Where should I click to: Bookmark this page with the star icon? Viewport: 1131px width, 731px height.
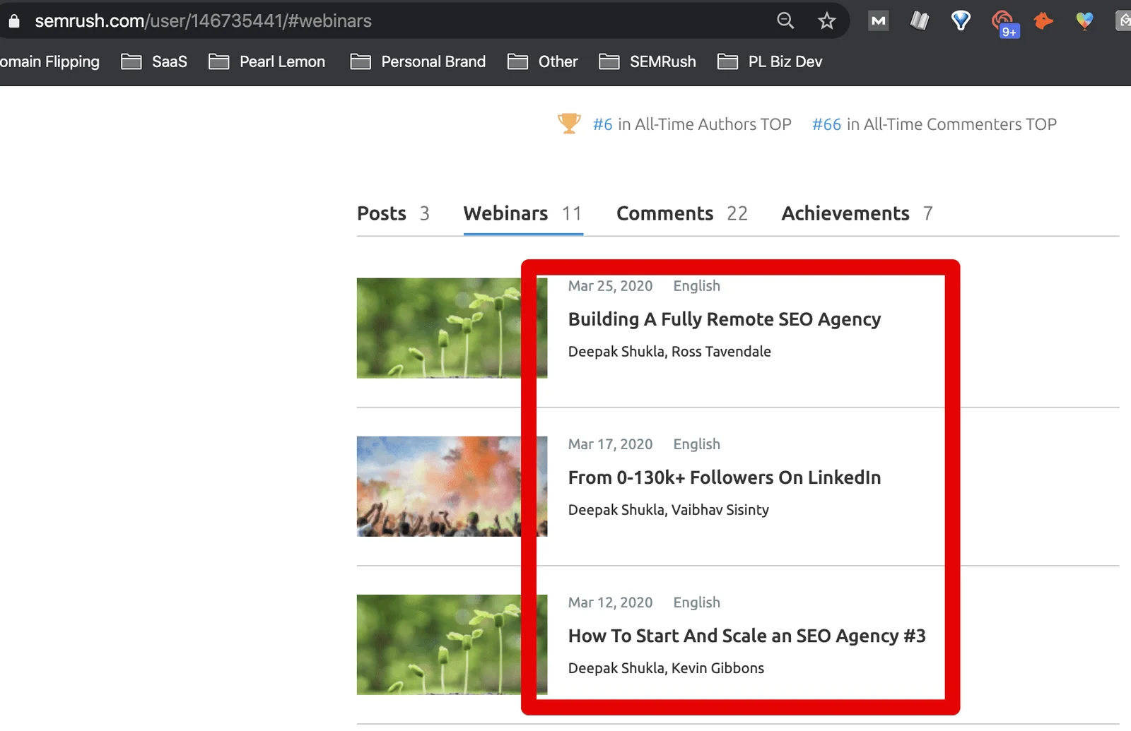[x=826, y=20]
